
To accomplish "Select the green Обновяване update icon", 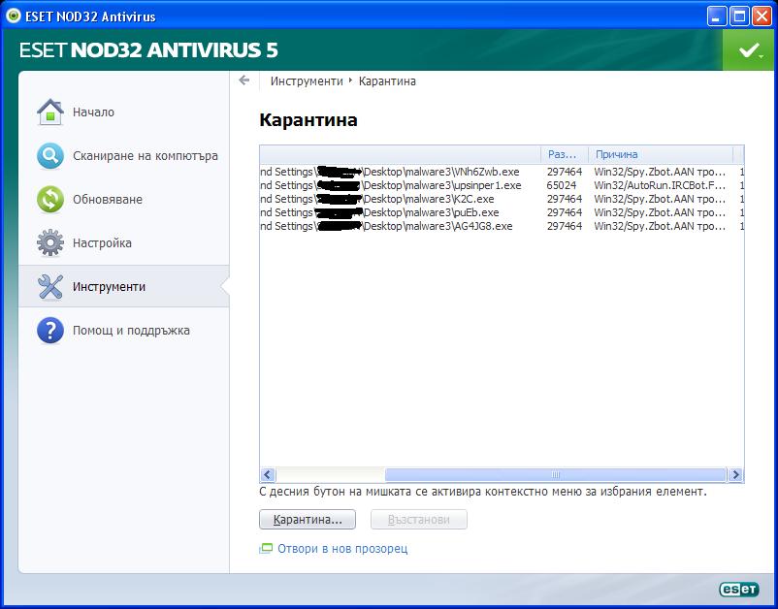I will [x=50, y=200].
